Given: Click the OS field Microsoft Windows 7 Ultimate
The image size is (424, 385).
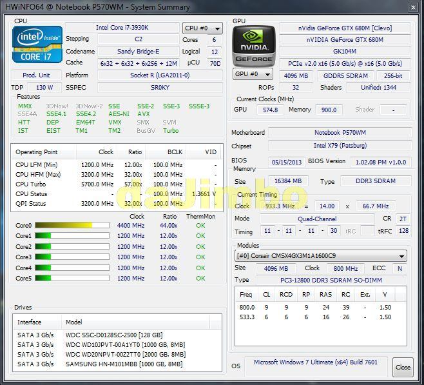Looking at the screenshot, I should [316, 366].
